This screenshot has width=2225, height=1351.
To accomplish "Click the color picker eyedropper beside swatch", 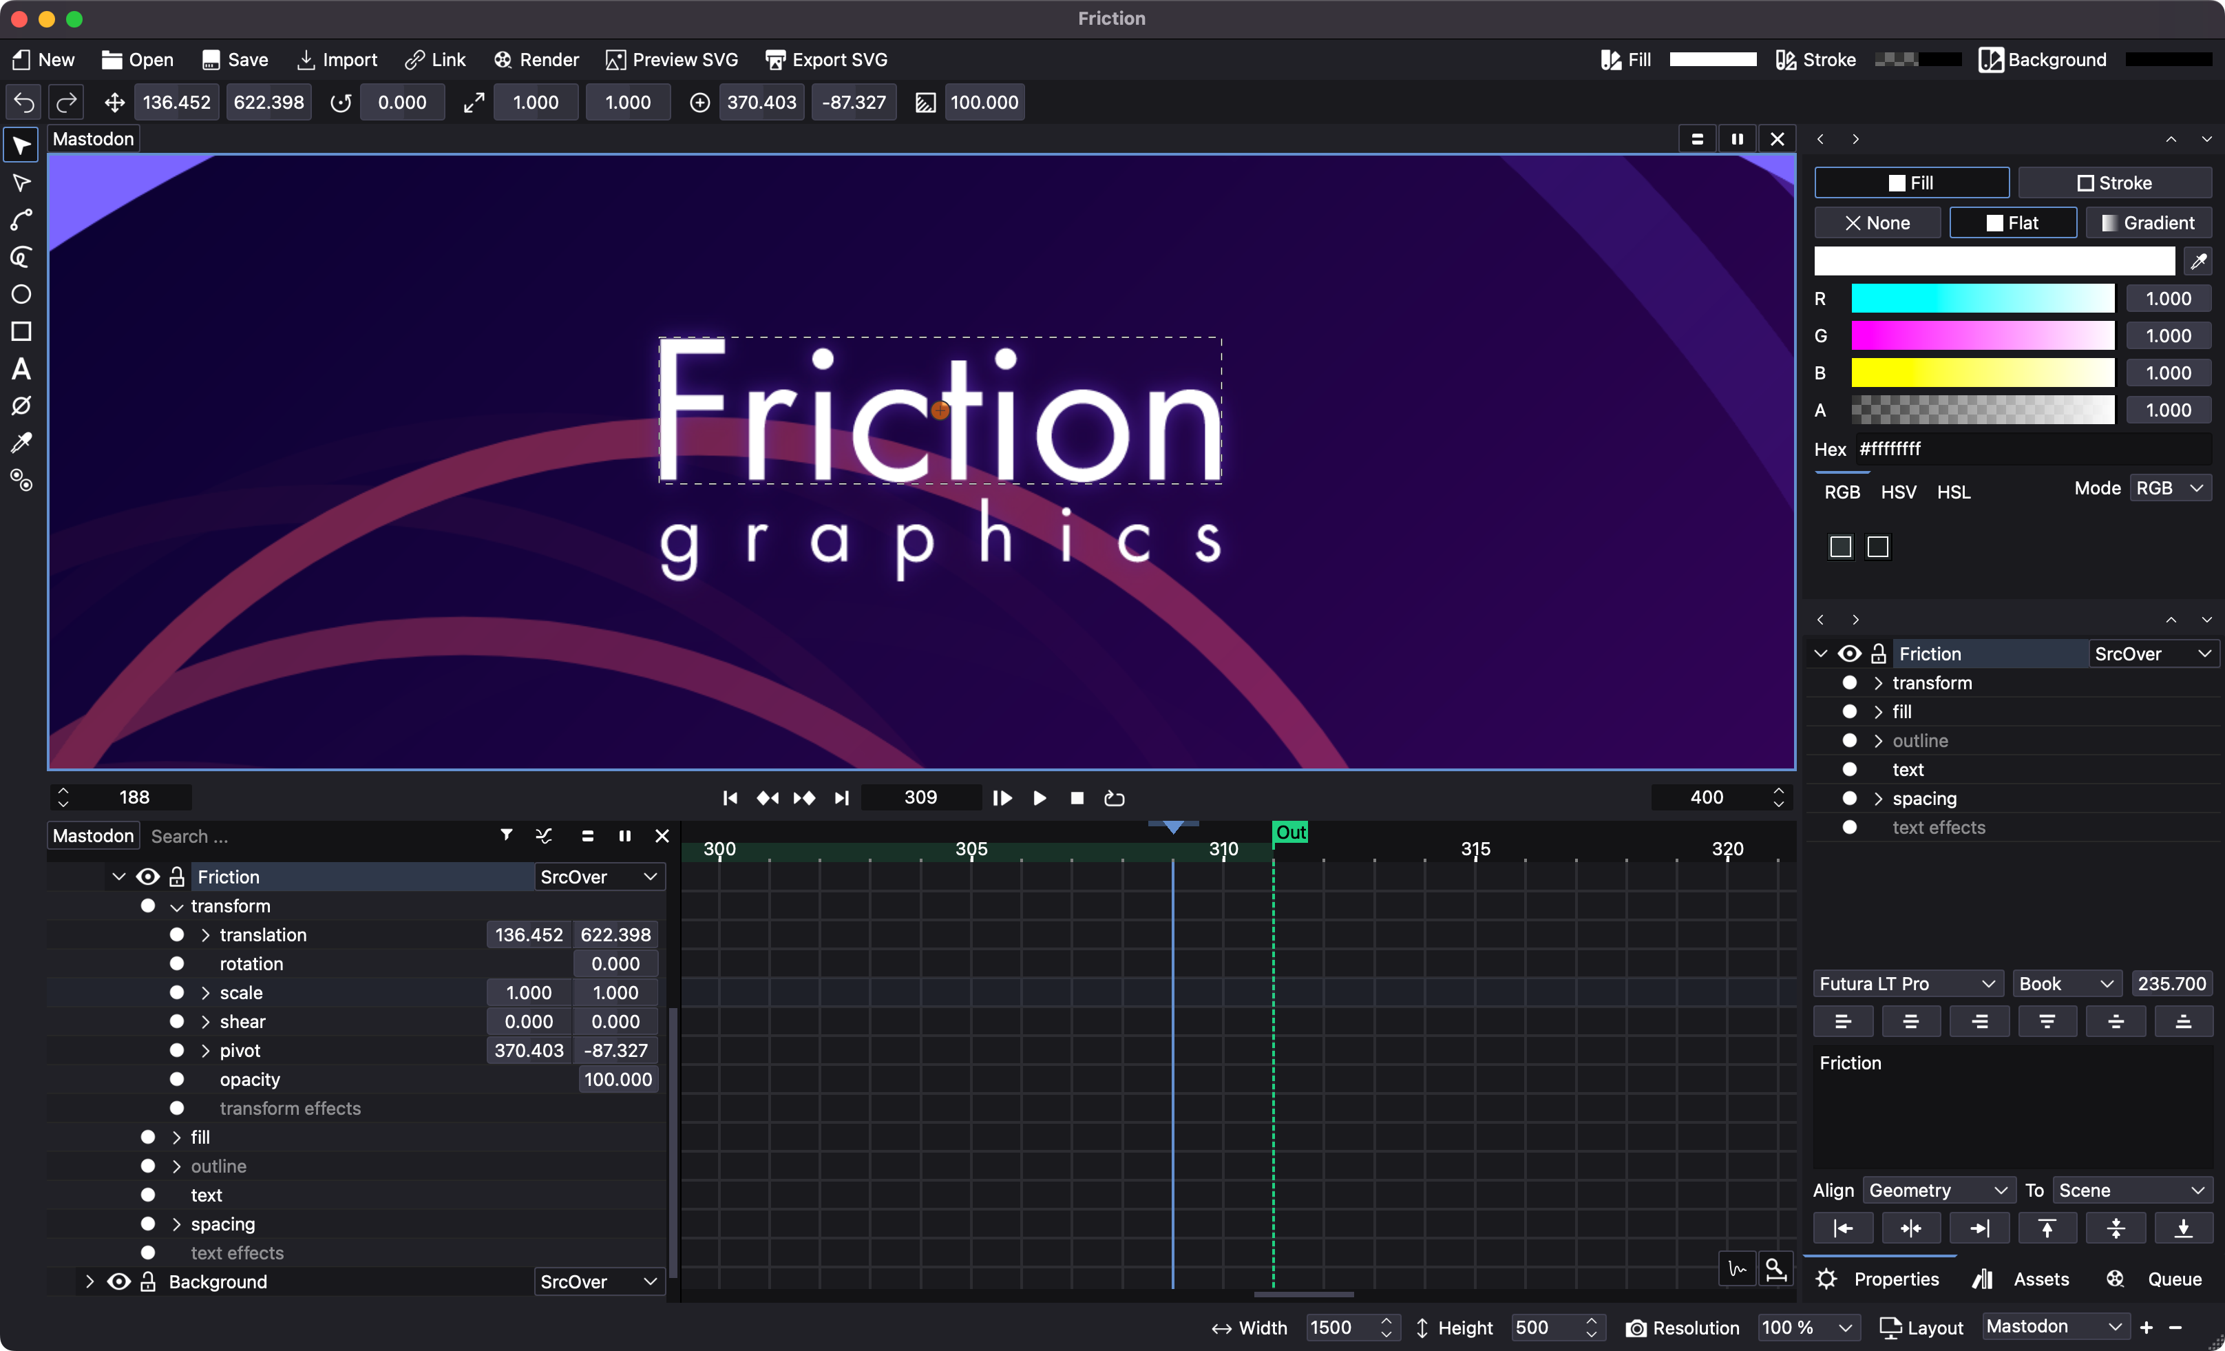I will [x=2198, y=262].
